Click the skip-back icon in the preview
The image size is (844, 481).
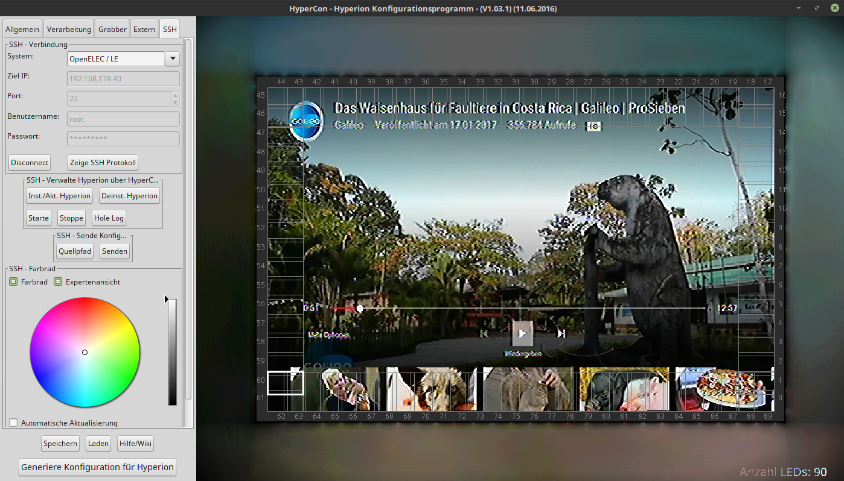point(484,333)
